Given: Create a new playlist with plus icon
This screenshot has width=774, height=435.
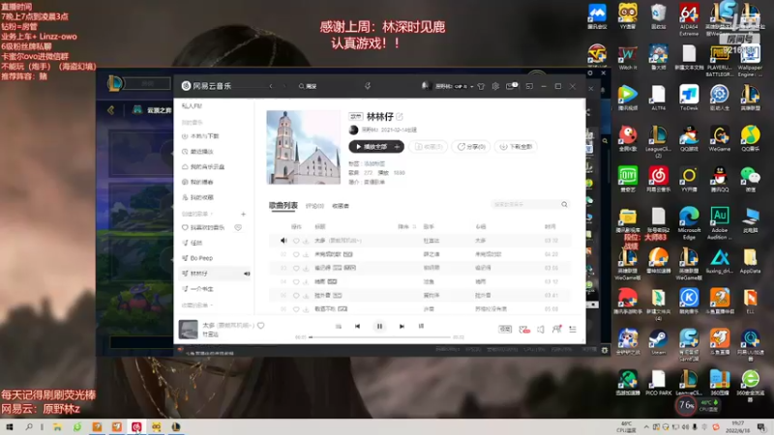Looking at the screenshot, I should pyautogui.click(x=244, y=214).
